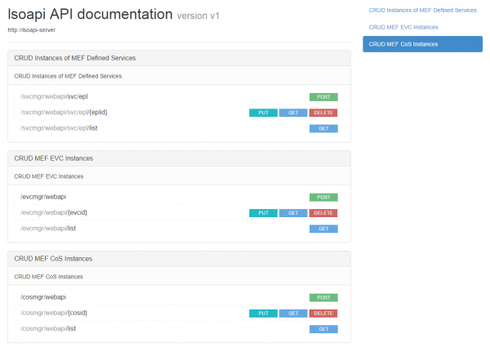This screenshot has width=490, height=347.
Task: Click POST button for /evcmgr/webapi
Action: (323, 198)
